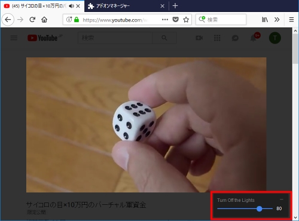
Task: Open the Firefox hamburger menu
Action: click(291, 20)
